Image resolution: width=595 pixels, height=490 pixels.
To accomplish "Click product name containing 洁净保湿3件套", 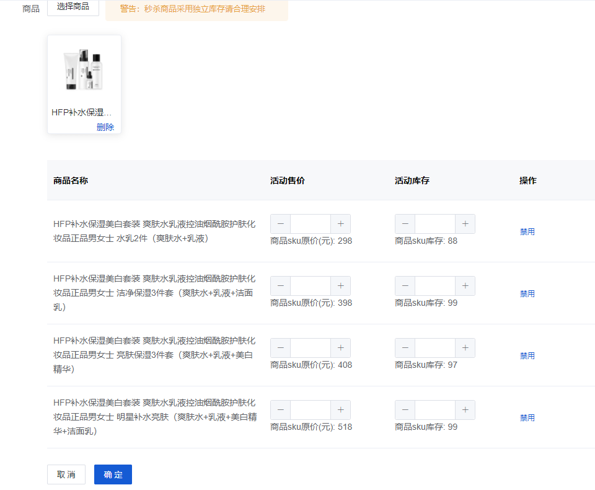I will tap(154, 293).
